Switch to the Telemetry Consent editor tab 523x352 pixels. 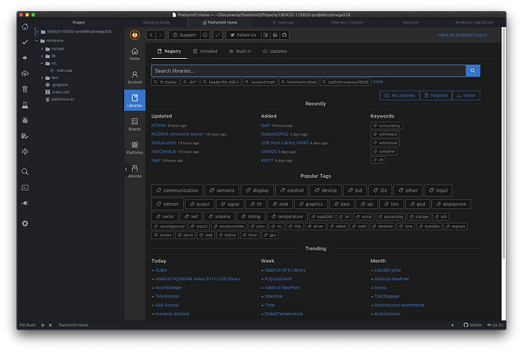pyautogui.click(x=347, y=22)
